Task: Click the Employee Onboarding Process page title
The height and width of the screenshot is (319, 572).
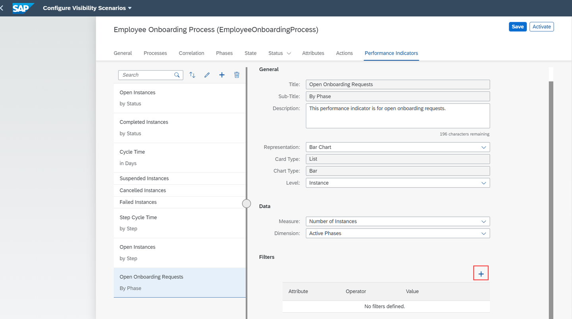Action: click(216, 29)
